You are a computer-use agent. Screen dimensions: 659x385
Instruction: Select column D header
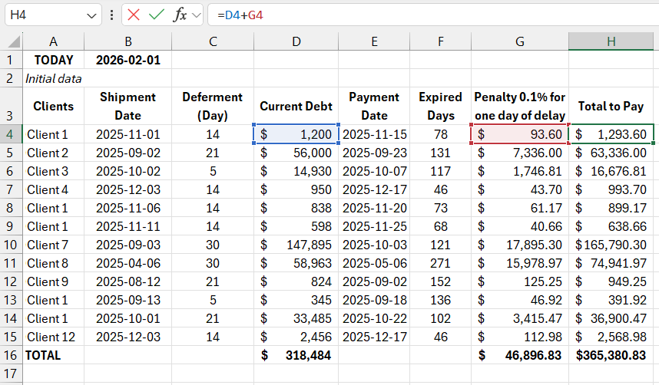coord(296,41)
